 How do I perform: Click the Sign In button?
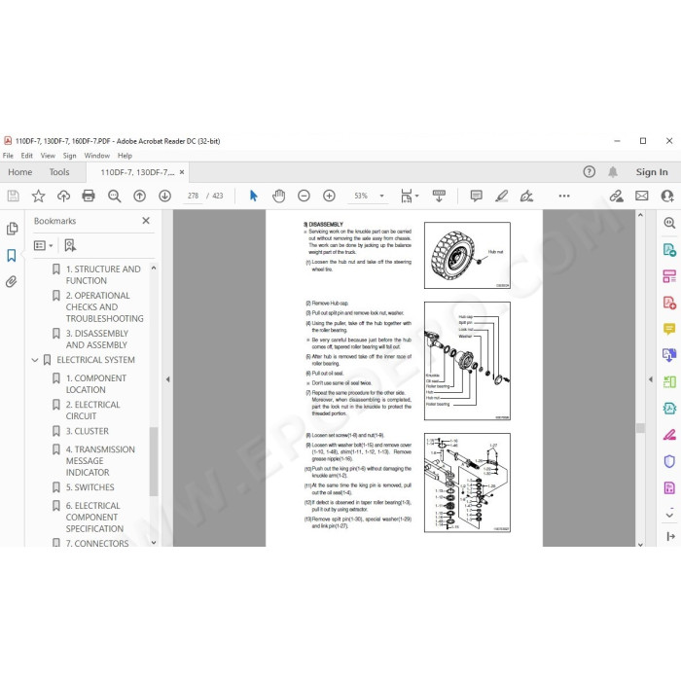[652, 172]
